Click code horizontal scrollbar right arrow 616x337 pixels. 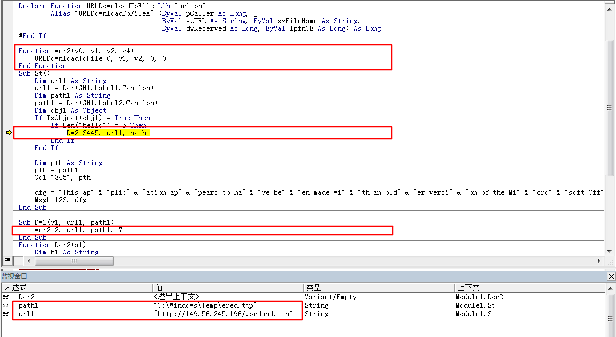600,261
